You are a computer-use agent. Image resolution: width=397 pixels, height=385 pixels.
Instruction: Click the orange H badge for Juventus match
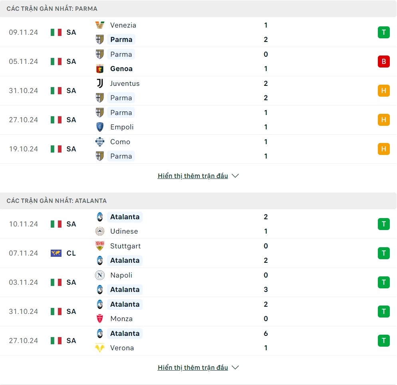(383, 91)
